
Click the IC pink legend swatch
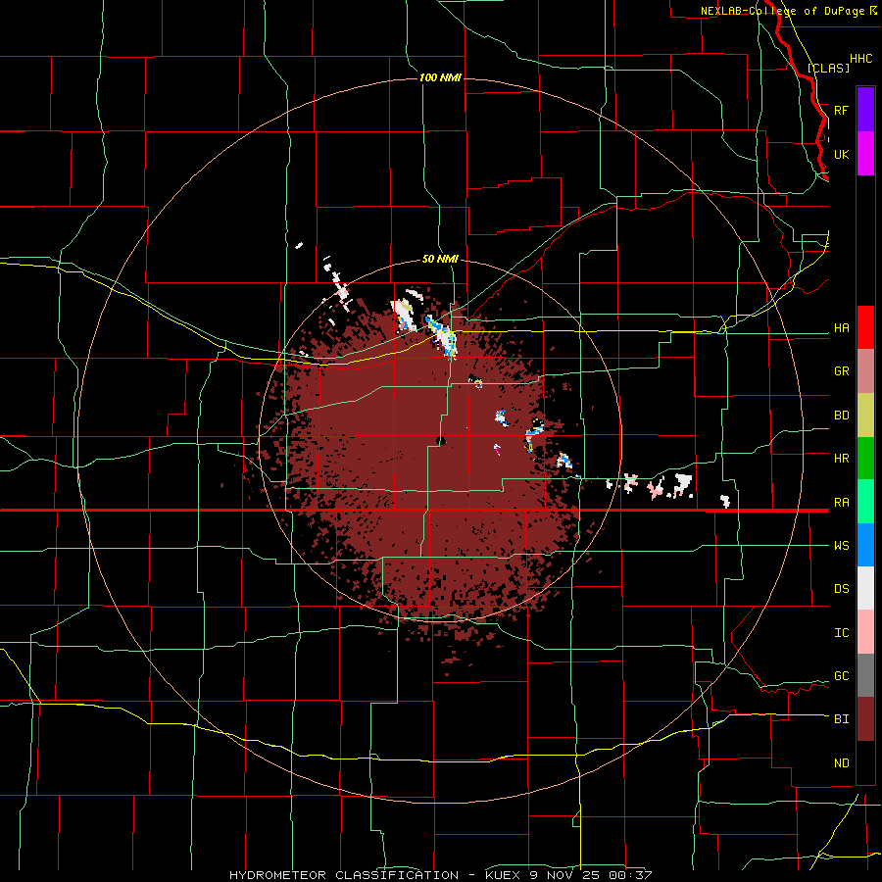(865, 632)
